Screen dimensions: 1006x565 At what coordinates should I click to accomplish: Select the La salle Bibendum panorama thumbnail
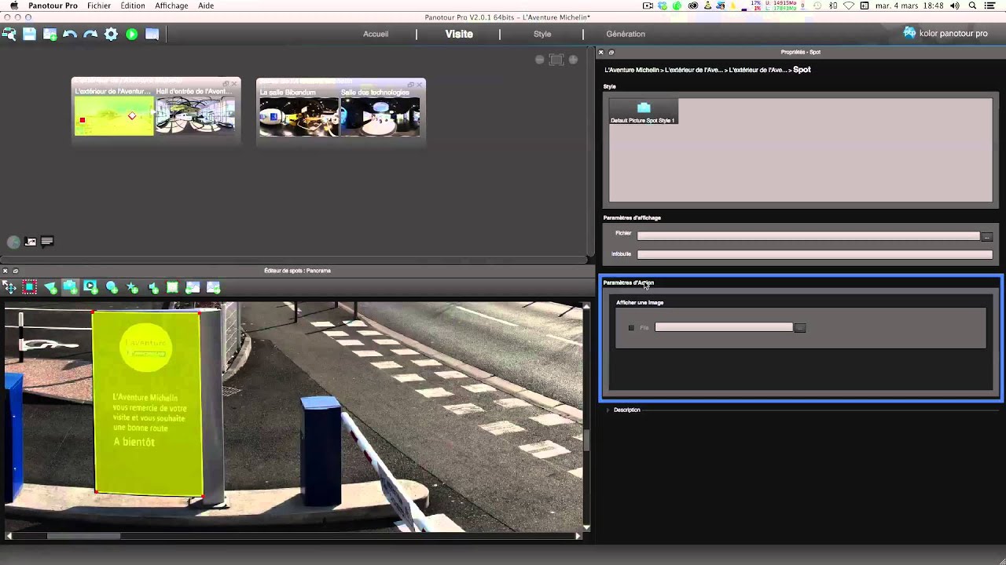click(299, 116)
